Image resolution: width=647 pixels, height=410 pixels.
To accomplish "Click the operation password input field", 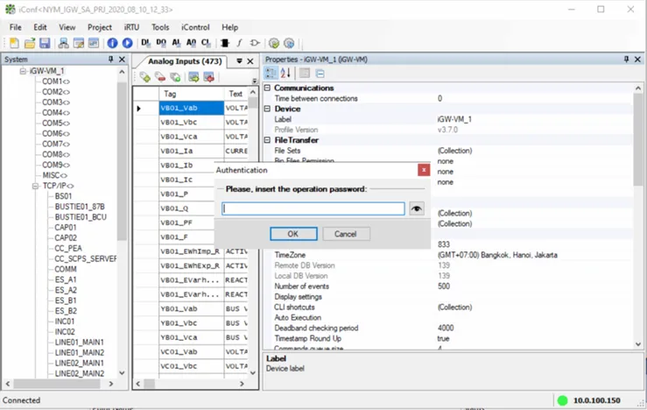I will coord(313,209).
